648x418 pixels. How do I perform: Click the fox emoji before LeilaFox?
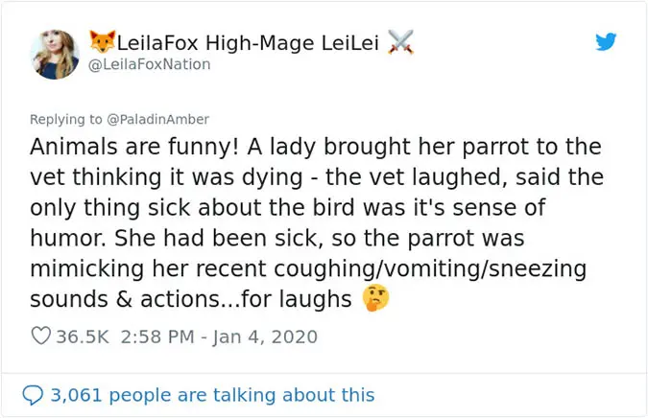coord(100,41)
